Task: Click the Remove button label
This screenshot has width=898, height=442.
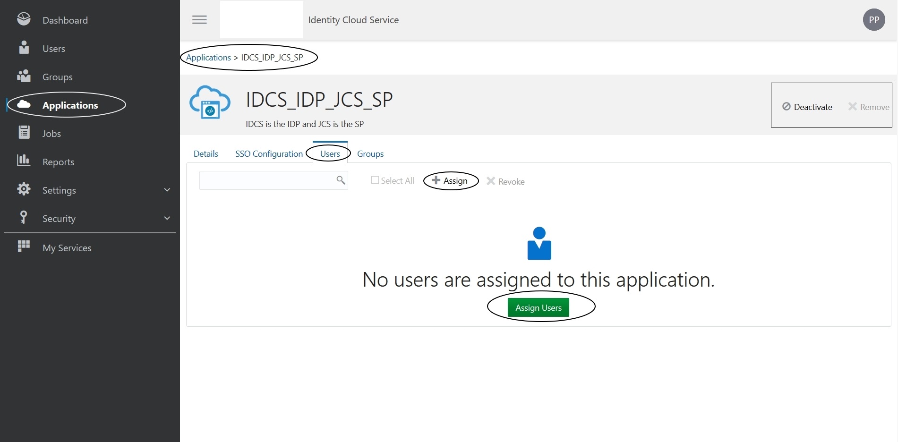Action: pos(874,107)
